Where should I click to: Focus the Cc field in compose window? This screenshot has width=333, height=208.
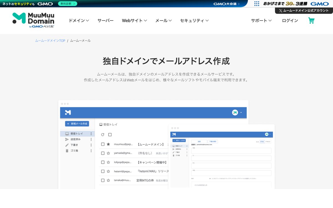pos(231,158)
